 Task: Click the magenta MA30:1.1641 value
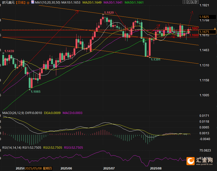[113, 3]
